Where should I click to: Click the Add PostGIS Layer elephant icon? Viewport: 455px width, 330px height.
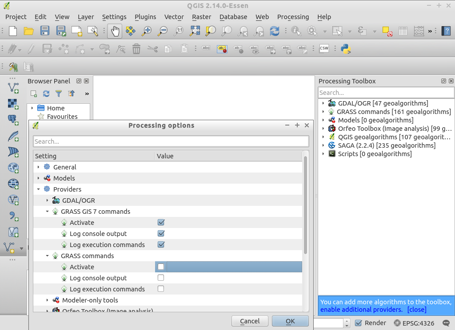point(13,120)
